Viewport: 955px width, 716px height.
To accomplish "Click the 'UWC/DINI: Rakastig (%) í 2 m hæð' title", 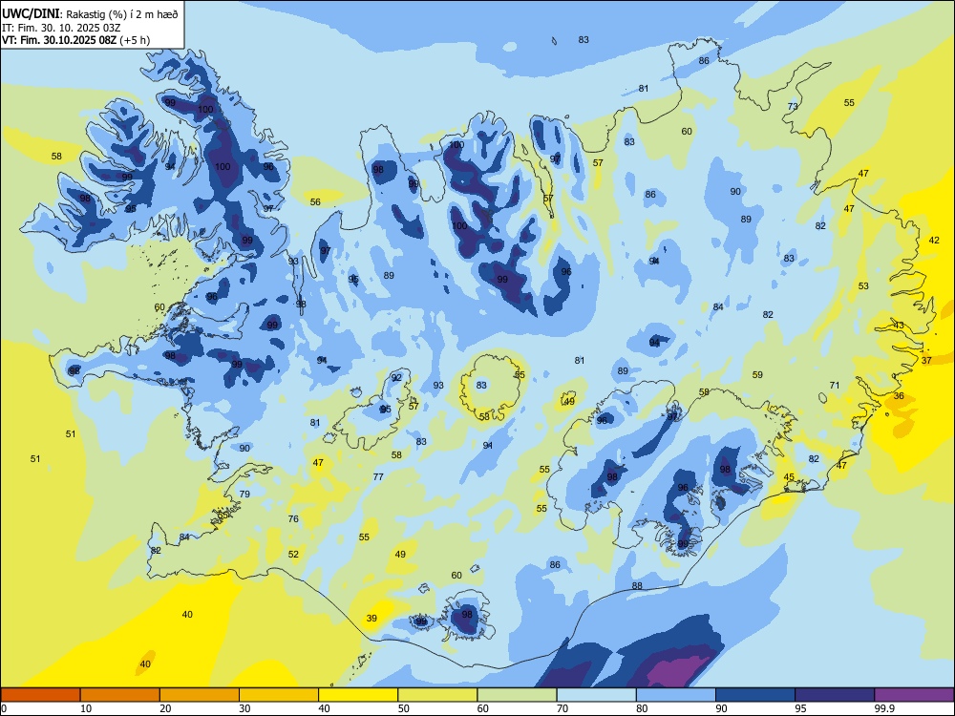I will (90, 13).
